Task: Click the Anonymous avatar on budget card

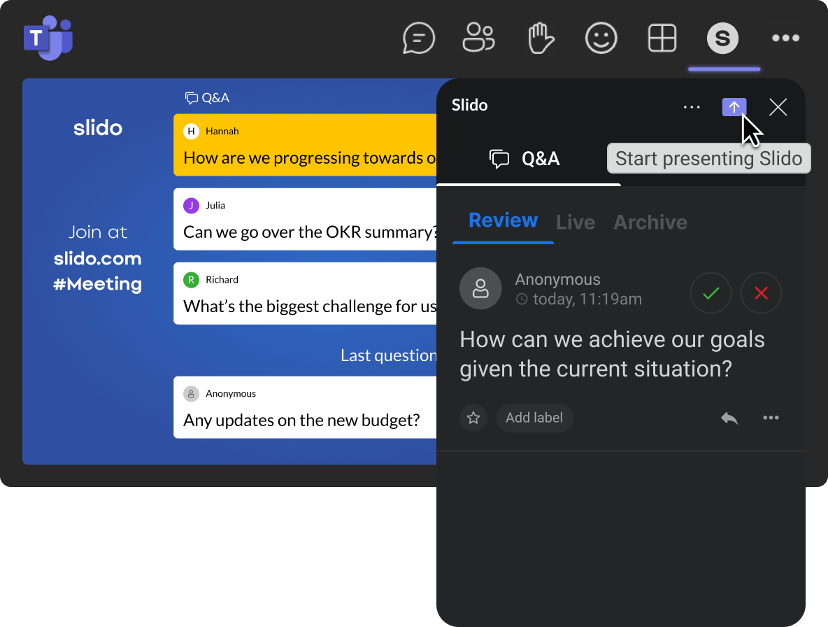Action: click(x=191, y=393)
